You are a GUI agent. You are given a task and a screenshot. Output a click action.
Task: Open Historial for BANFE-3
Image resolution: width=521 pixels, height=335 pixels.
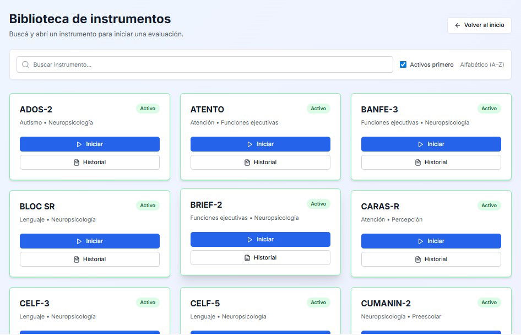click(x=431, y=163)
